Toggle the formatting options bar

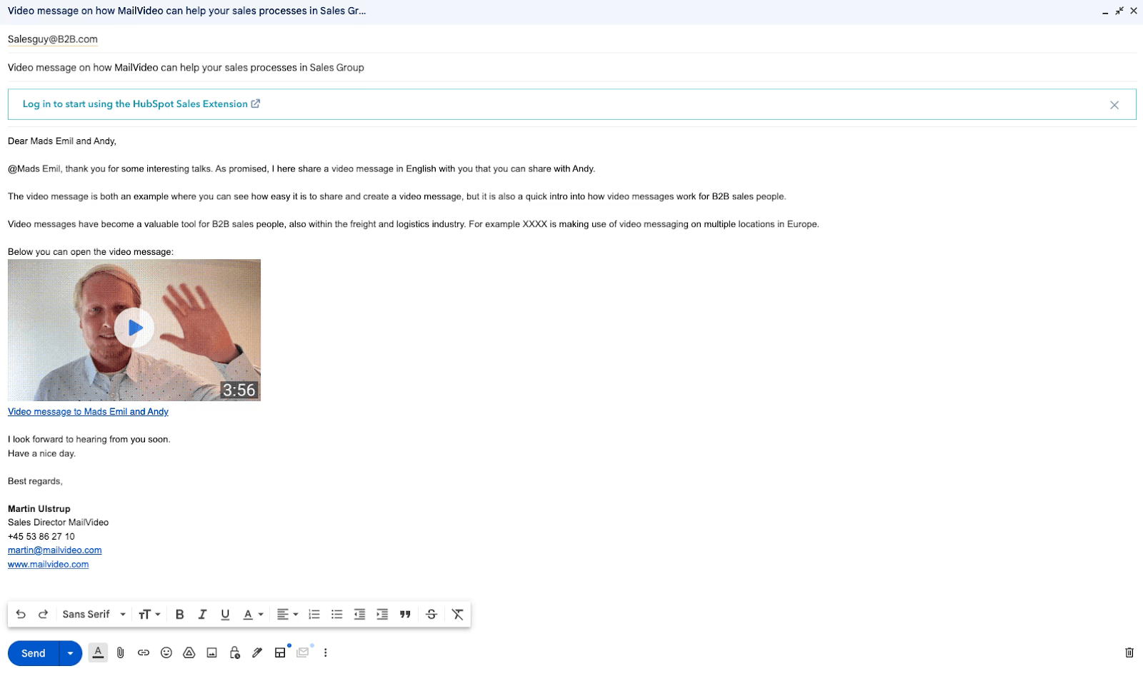click(98, 652)
